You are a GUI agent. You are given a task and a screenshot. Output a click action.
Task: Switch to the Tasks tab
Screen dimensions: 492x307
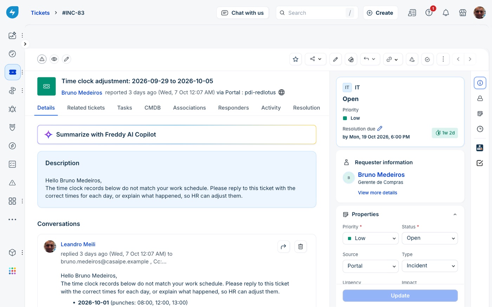click(x=125, y=108)
